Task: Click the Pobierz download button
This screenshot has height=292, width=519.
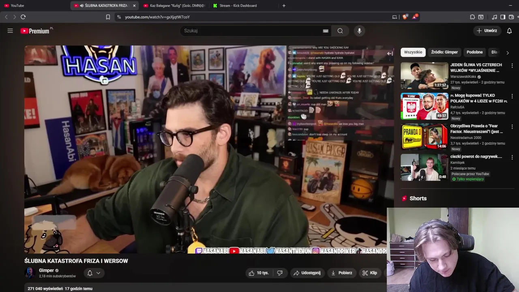Action: pos(341,273)
